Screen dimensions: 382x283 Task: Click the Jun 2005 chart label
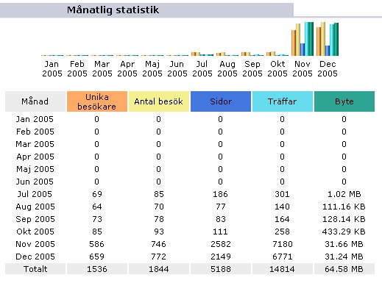177,68
